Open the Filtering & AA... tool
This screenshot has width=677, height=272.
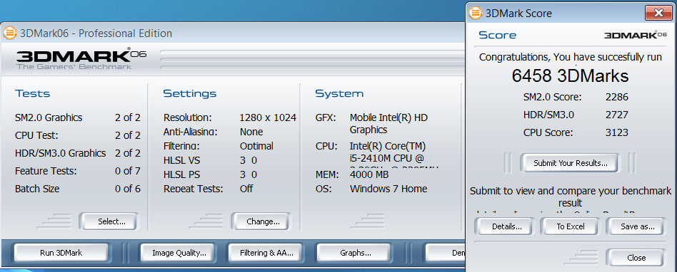point(266,253)
